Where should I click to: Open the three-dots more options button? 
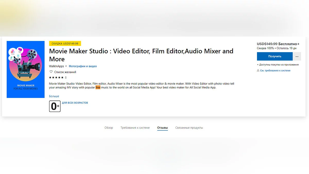pos(297,56)
